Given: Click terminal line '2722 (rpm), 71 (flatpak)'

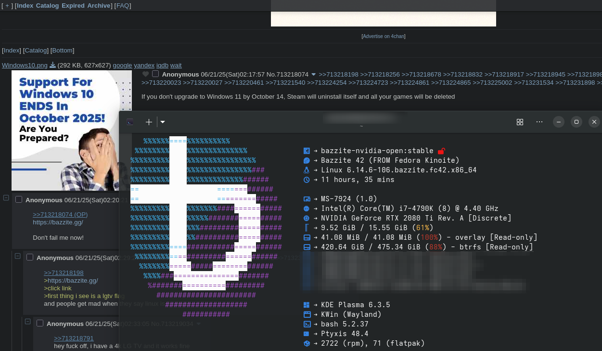Looking at the screenshot, I should click(373, 343).
